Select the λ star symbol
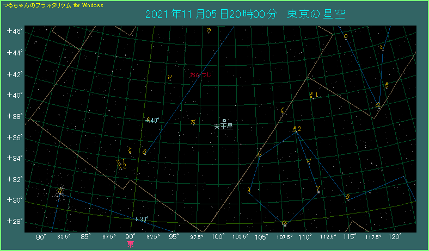429x251 pixels. point(249,190)
